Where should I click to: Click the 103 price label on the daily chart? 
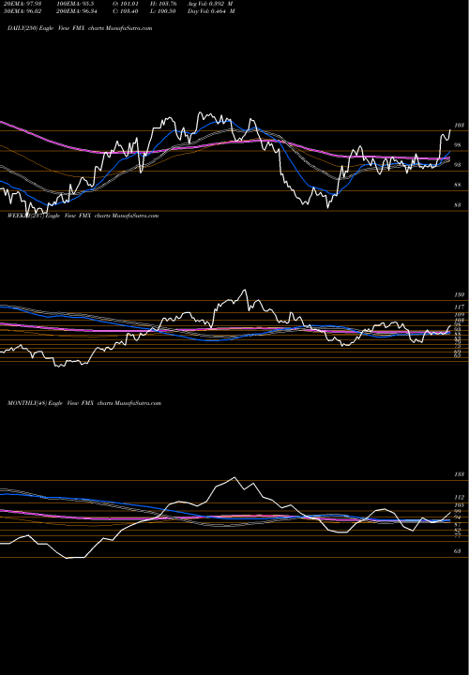(x=459, y=126)
